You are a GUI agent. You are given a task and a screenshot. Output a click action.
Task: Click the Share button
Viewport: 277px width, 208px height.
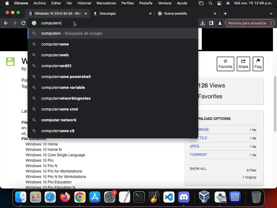(243, 64)
